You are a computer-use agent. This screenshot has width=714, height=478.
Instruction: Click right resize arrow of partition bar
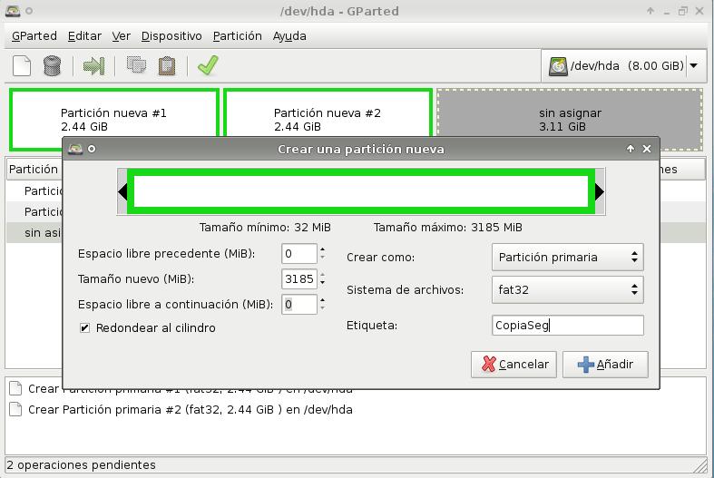tap(599, 192)
